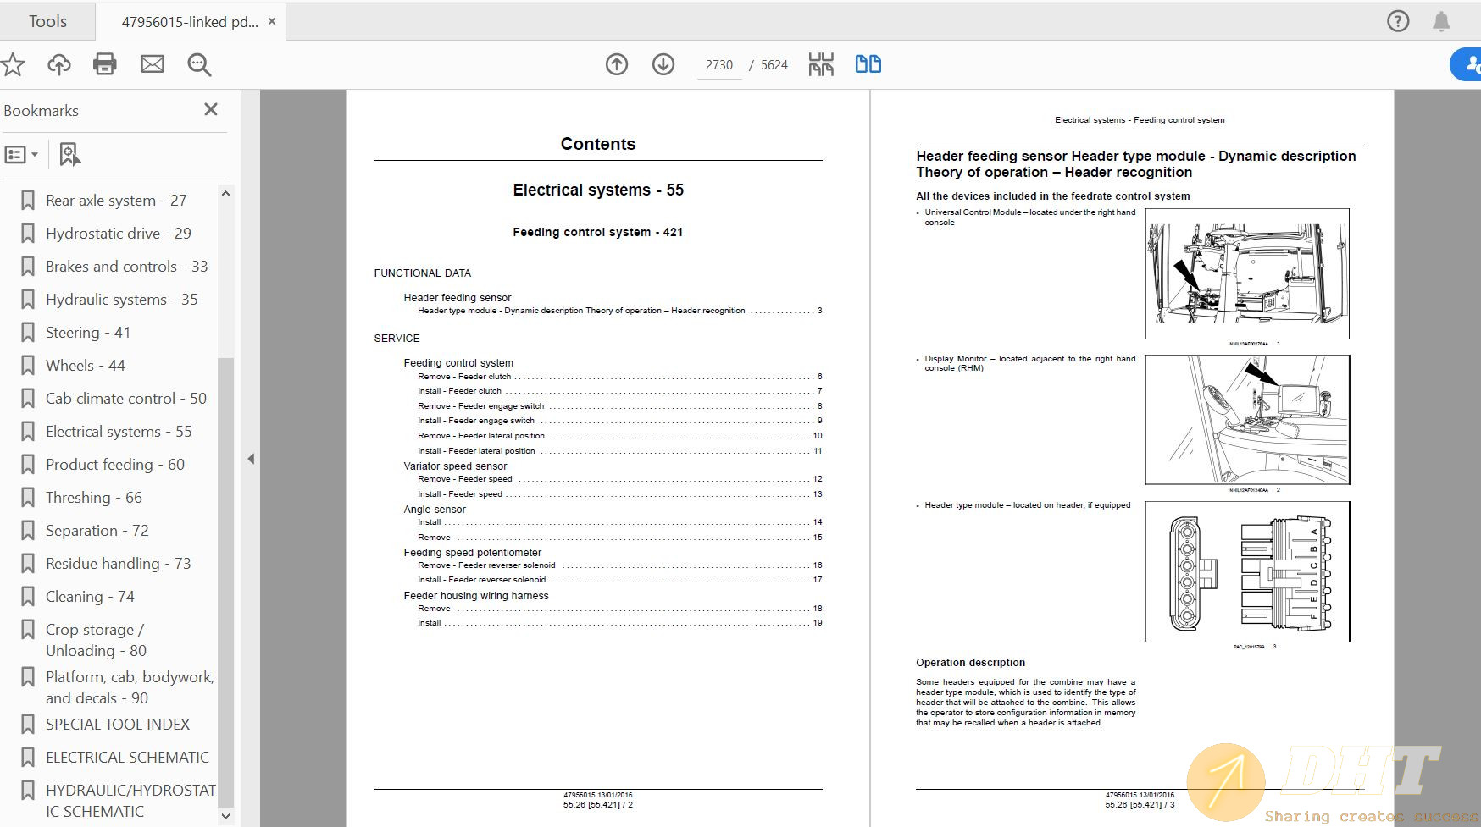Open HYDRAULIC/HYDROSTATIC SCHEMATIC bookmark
The width and height of the screenshot is (1481, 827).
(130, 801)
